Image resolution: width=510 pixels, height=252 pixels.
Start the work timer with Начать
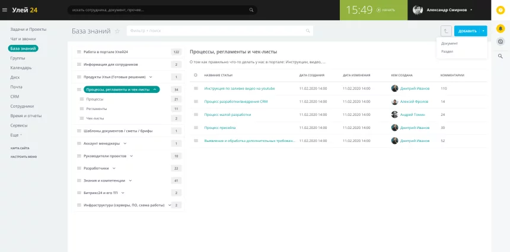pyautogui.click(x=388, y=10)
